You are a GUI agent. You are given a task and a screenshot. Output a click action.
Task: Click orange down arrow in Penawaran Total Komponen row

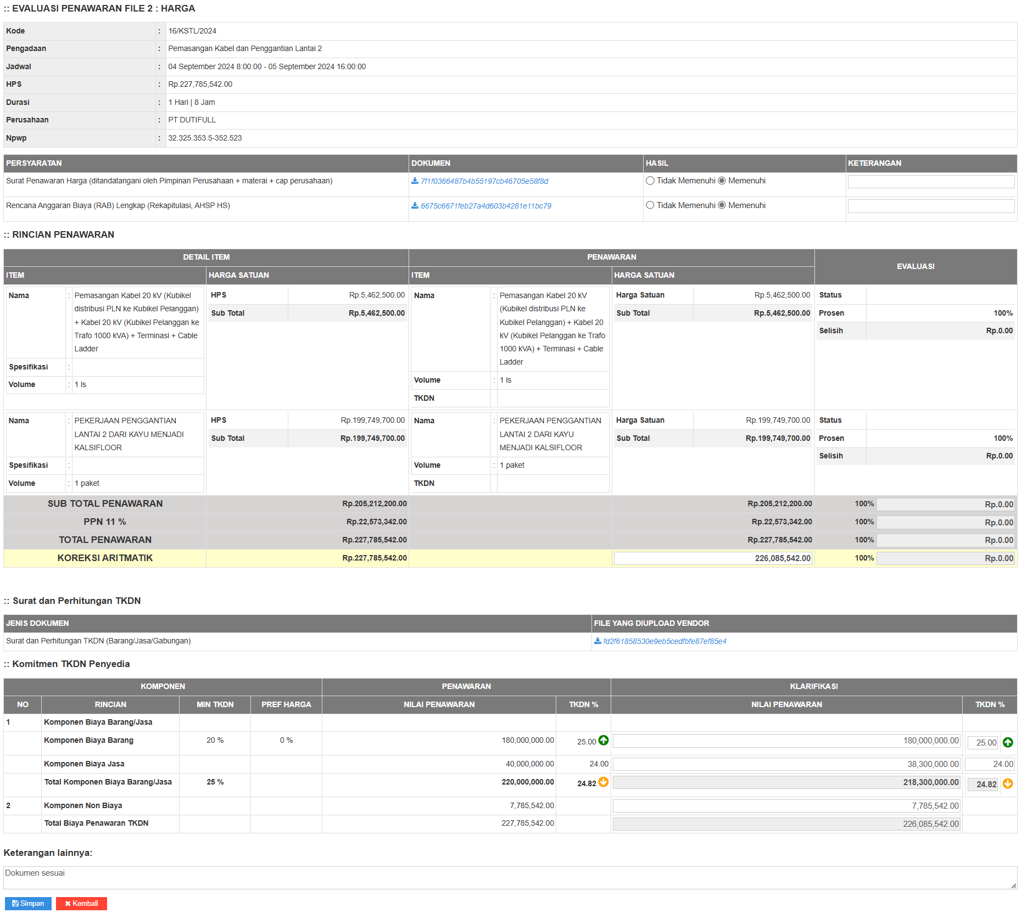click(603, 782)
